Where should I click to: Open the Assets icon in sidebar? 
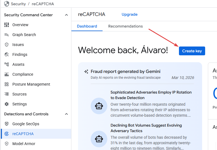[x=7, y=64]
